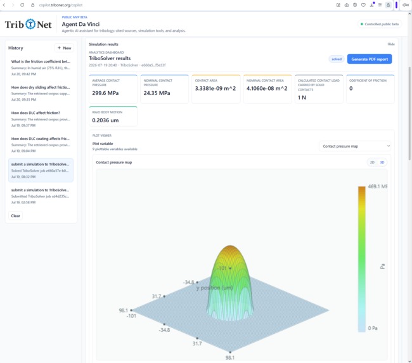Click the heart bookmark icon
Image resolution: width=412 pixels, height=363 pixels.
363,5
